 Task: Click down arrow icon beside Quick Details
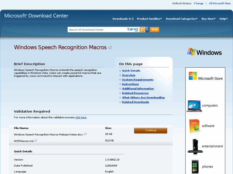click(x=120, y=71)
